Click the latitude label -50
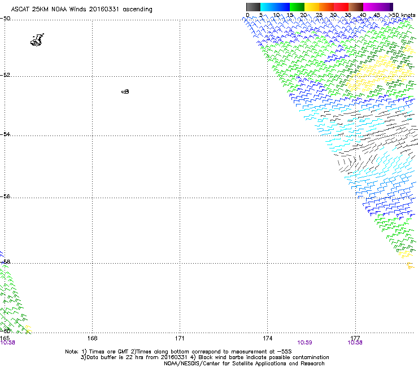 [x=5, y=19]
